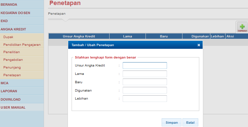Cancel the dialog with Batal

pyautogui.click(x=190, y=122)
